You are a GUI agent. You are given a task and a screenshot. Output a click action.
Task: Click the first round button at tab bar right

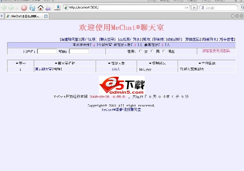point(233,16)
